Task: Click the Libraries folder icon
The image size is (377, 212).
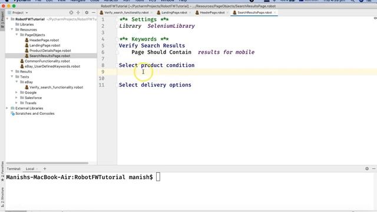Action: pyautogui.click(x=17, y=24)
